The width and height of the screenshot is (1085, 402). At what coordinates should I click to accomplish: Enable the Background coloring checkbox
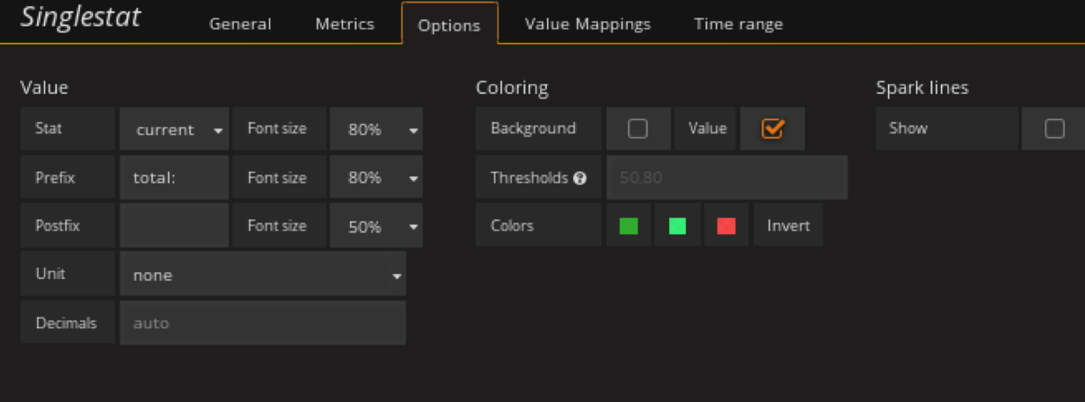tap(637, 129)
